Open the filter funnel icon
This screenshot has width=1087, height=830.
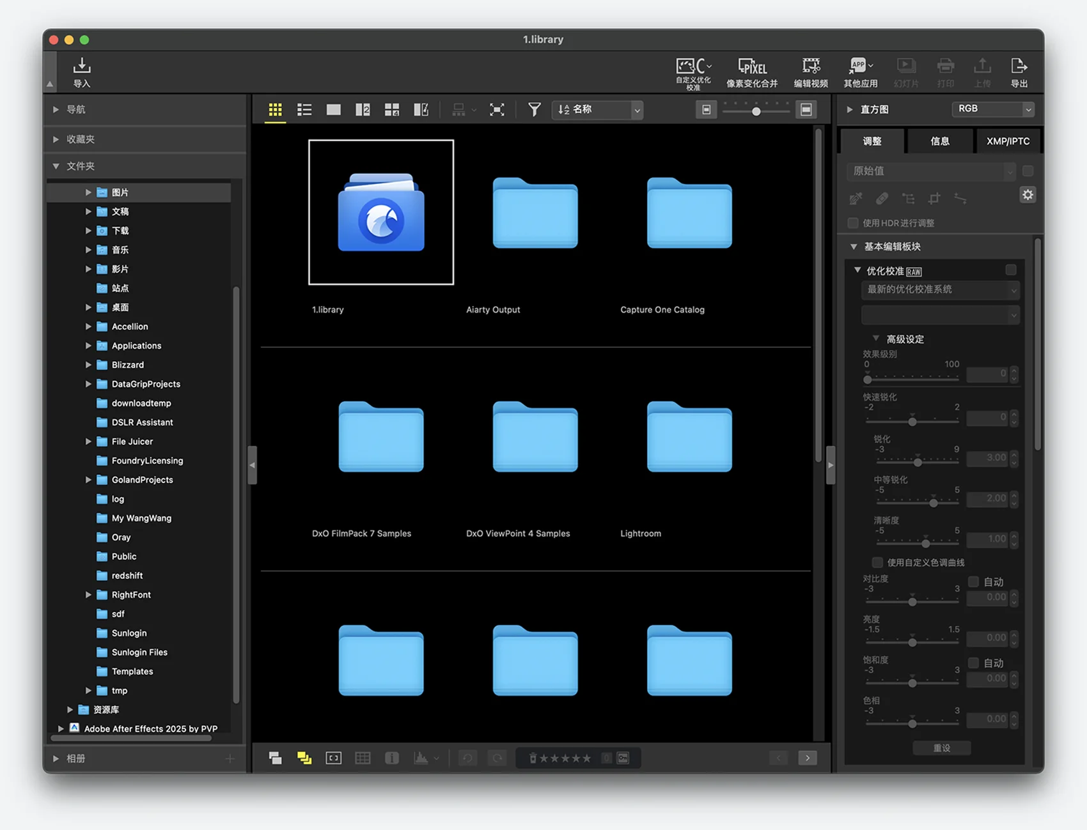point(534,110)
